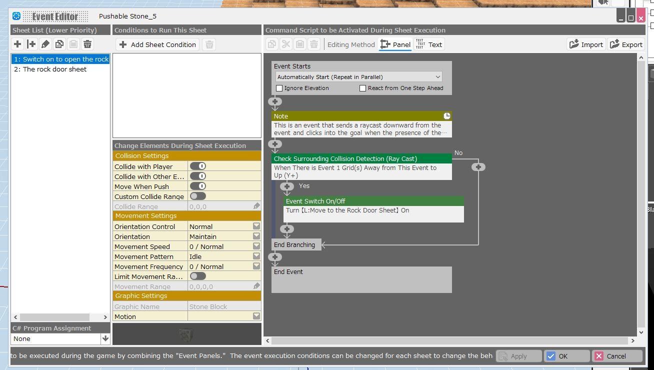
Task: Rename the sheet with the pencil icon
Action: pyautogui.click(x=45, y=44)
